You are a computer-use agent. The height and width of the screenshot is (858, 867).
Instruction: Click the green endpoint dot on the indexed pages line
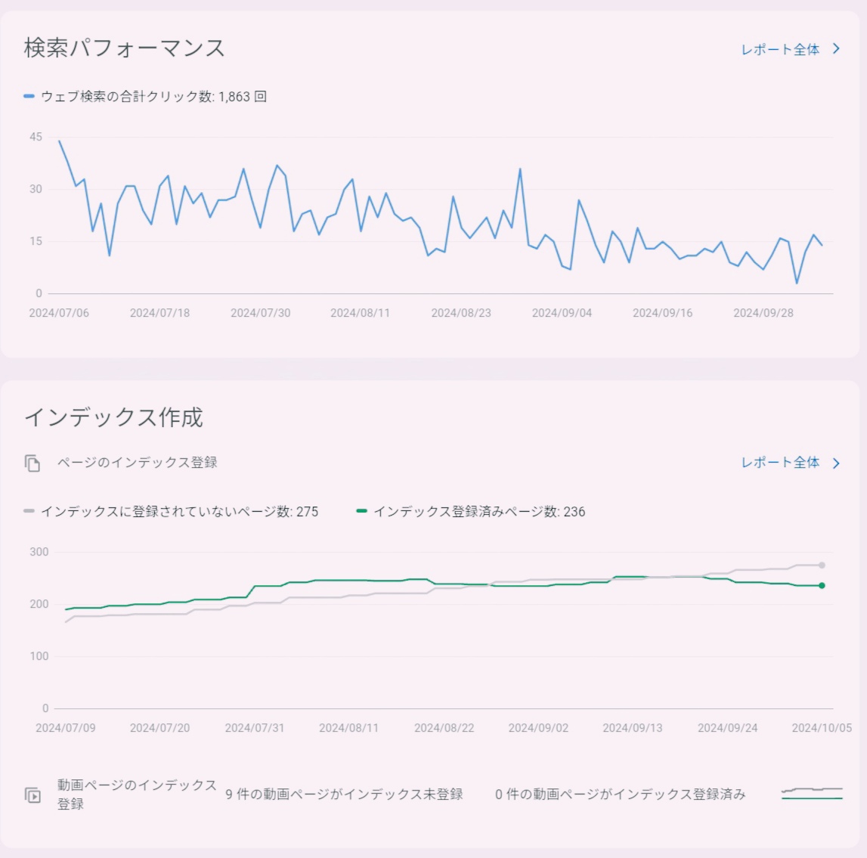click(822, 585)
